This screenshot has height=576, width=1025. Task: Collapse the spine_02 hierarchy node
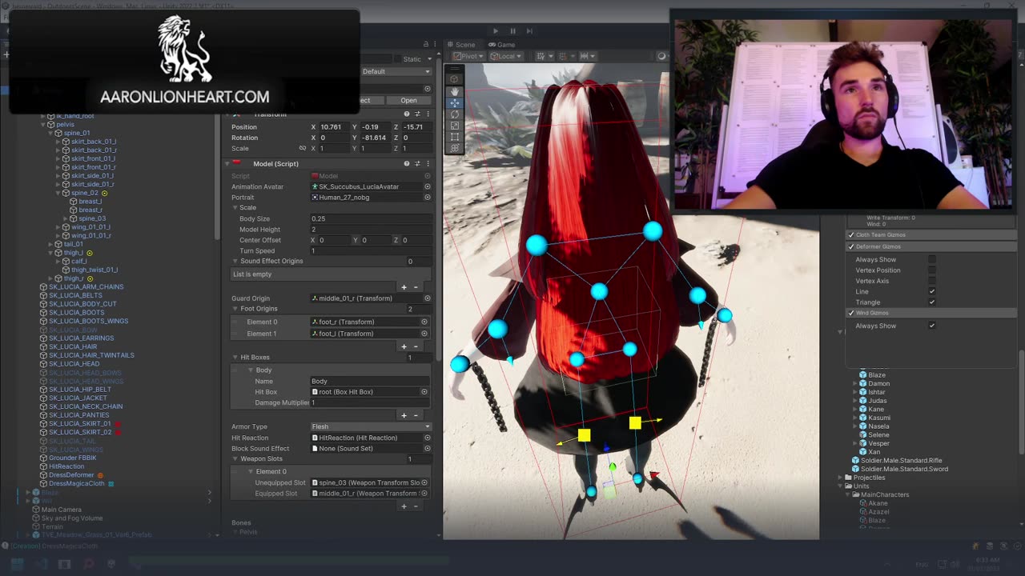(x=58, y=193)
